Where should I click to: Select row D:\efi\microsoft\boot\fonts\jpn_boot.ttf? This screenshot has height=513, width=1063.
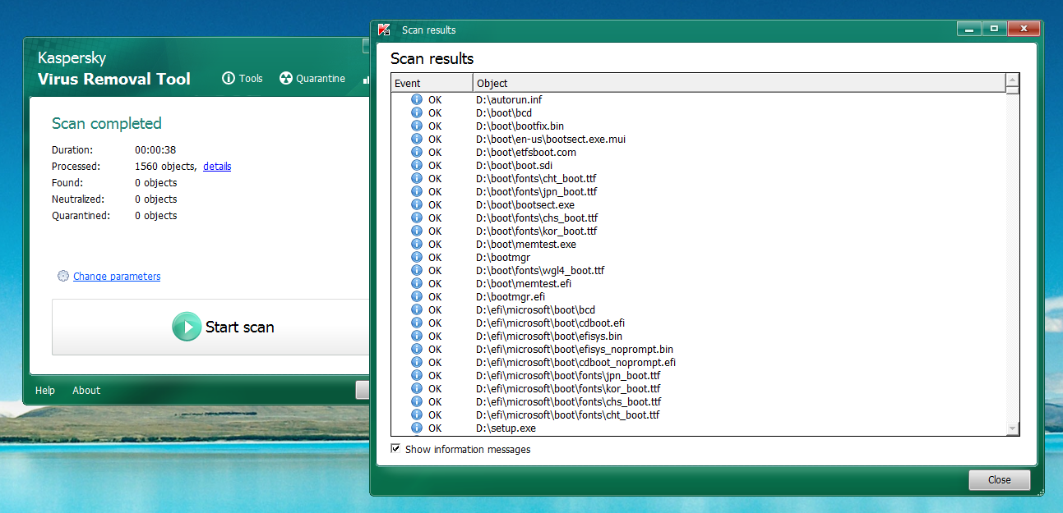coord(699,375)
